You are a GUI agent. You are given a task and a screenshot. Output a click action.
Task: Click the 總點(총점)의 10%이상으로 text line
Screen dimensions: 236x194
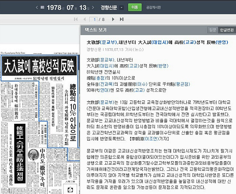coord(111,78)
